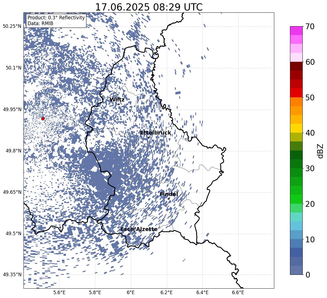Click the Wiltz city label
The width and height of the screenshot is (327, 298).
coord(117,100)
